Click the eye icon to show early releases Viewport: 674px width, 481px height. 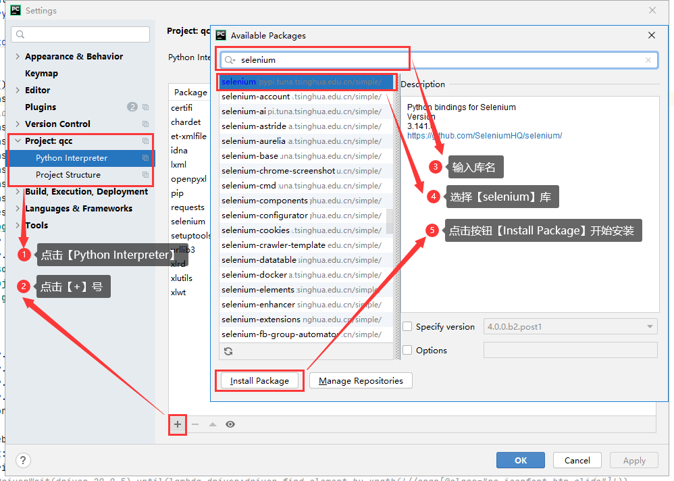230,424
